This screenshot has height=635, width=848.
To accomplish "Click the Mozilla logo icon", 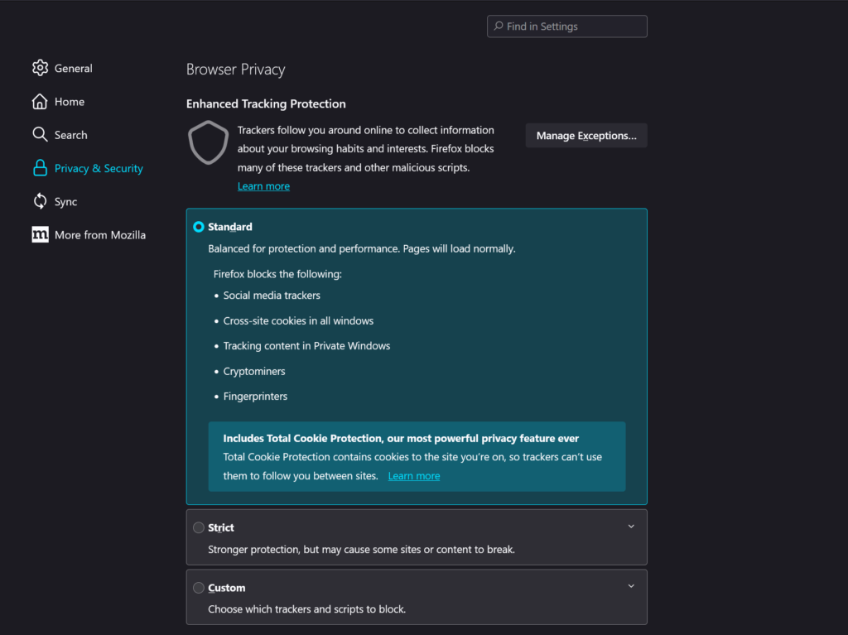I will click(x=40, y=235).
